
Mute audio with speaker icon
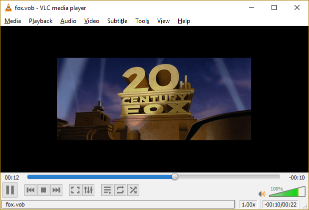point(262,194)
